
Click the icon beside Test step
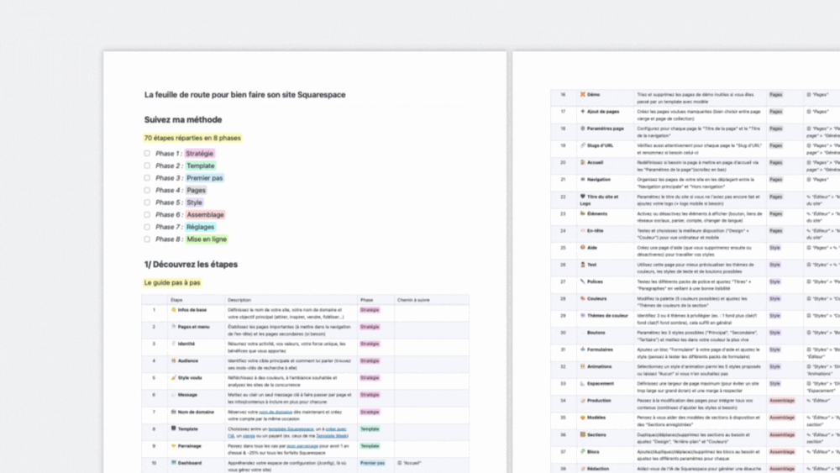tap(583, 265)
